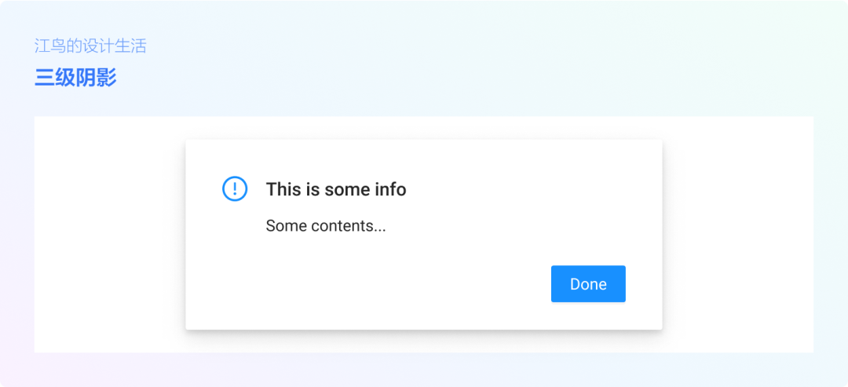Click the first character '三' of the heading

click(44, 78)
